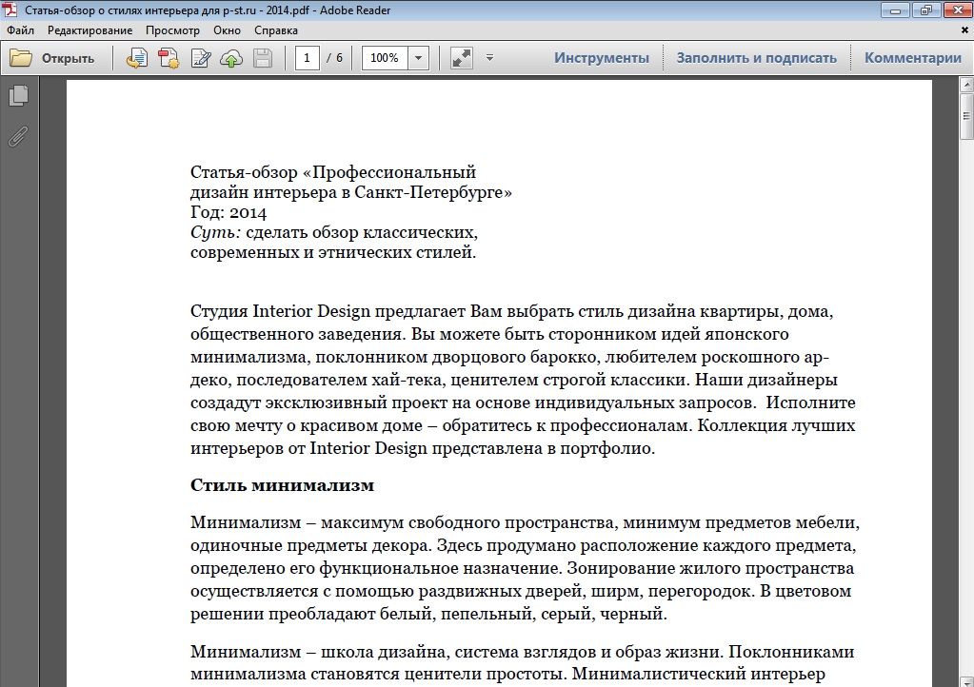Click the Открыть folder icon

(21, 58)
